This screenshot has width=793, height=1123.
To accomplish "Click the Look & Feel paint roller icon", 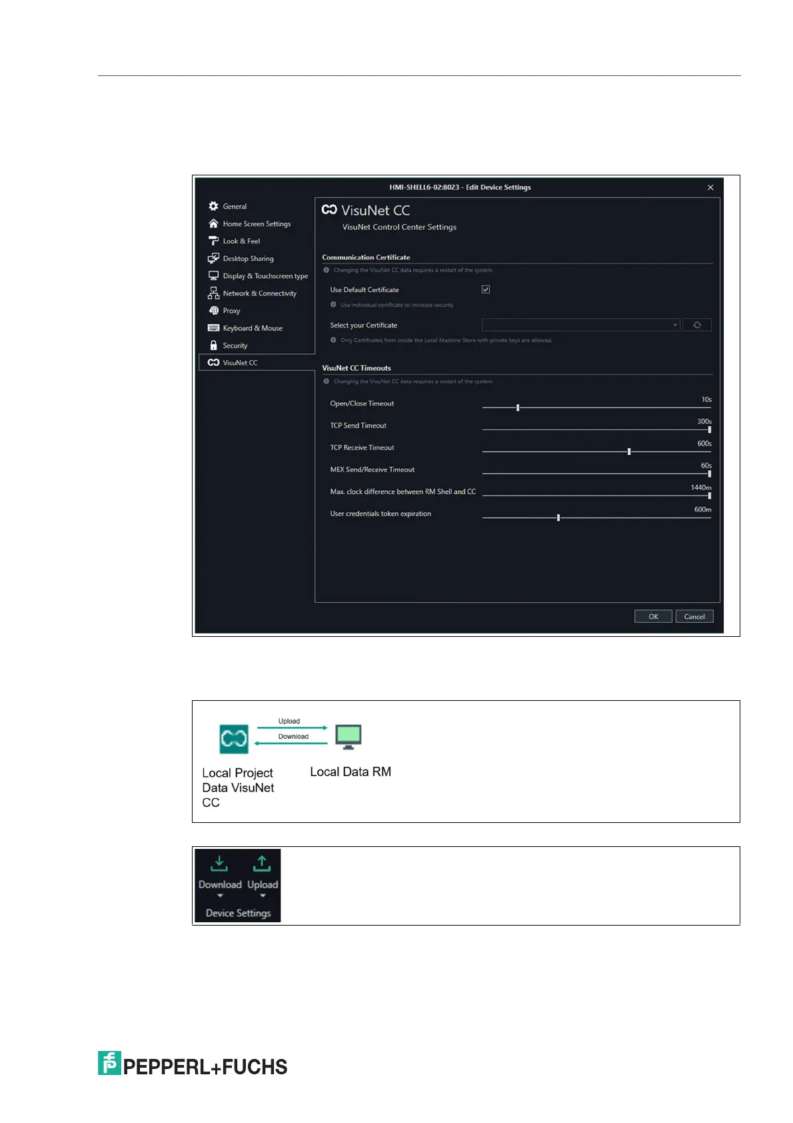I will pos(213,241).
